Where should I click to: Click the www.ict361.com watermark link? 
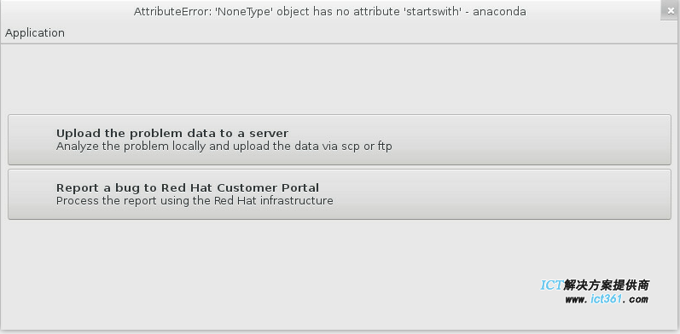pos(607,299)
